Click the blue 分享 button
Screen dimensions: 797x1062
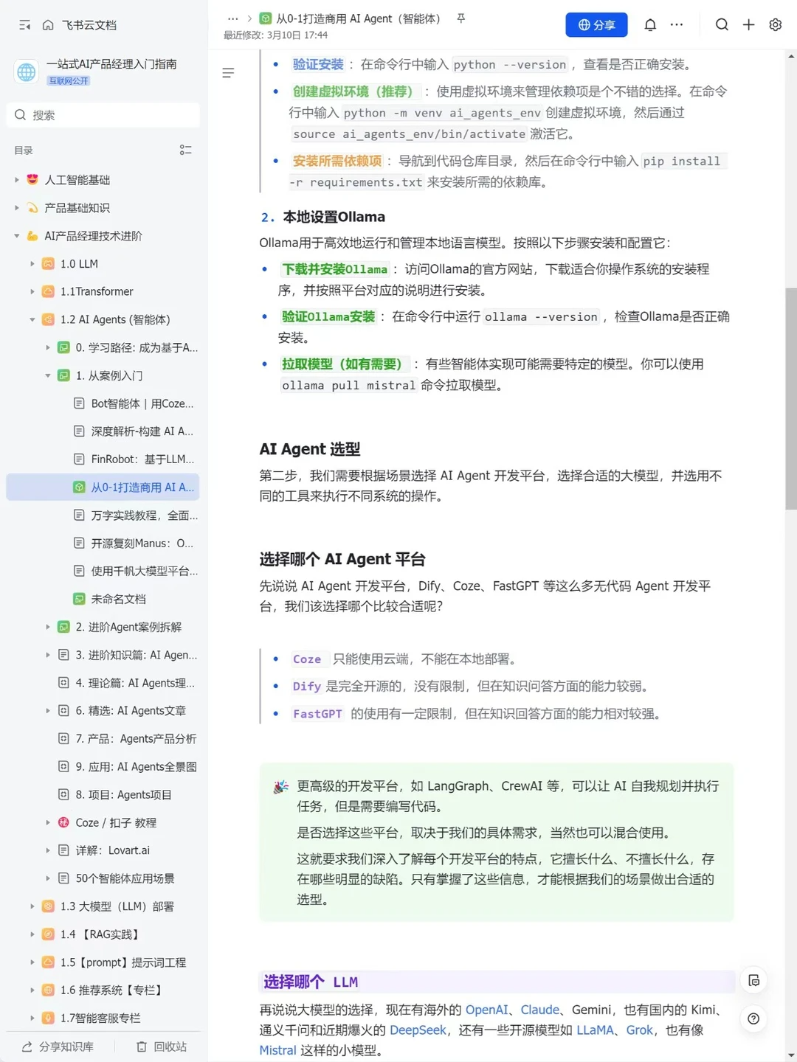(596, 24)
